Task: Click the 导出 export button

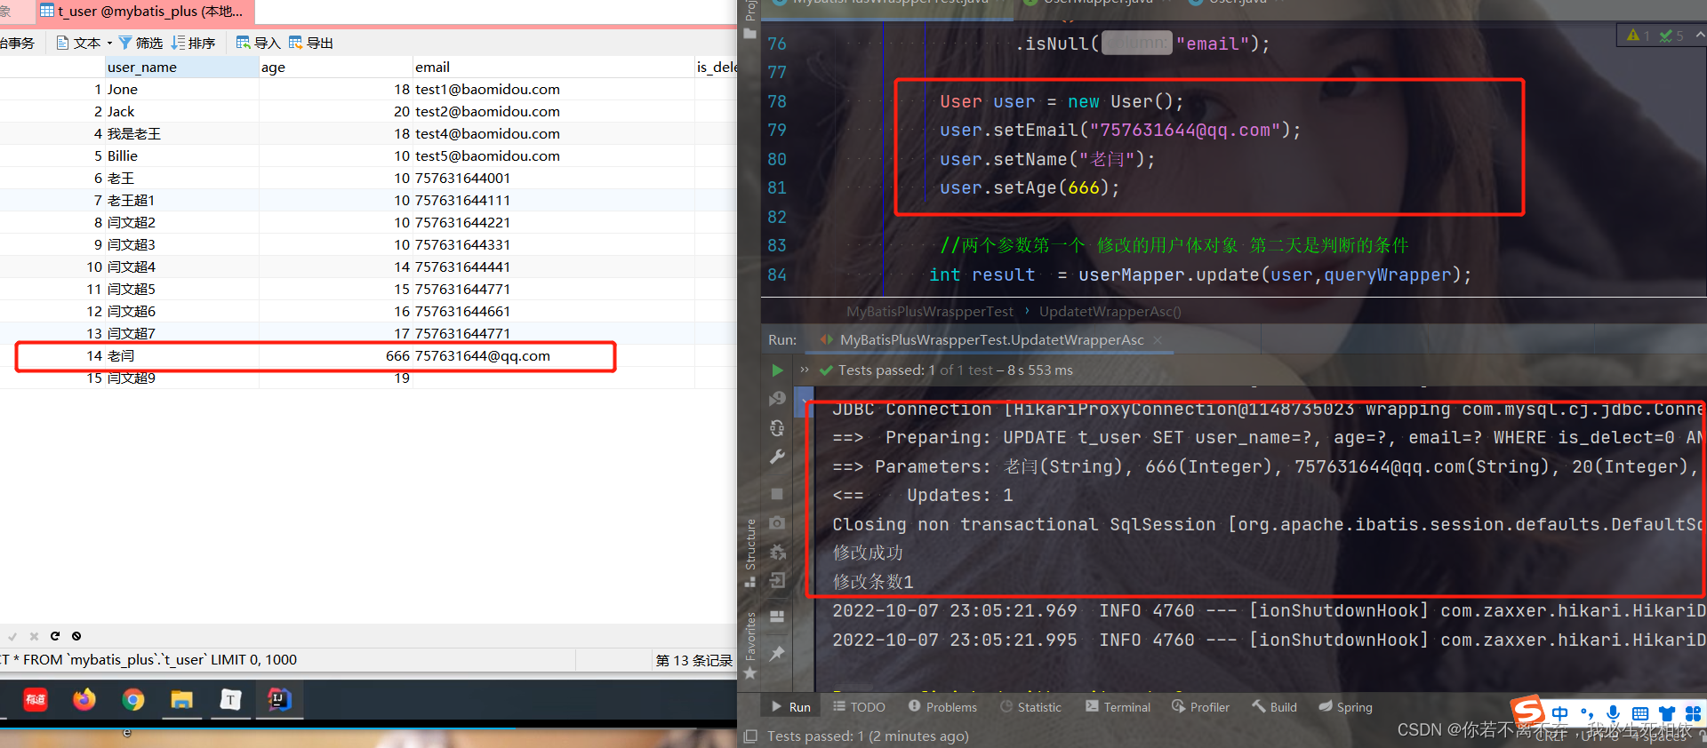Action: tap(310, 43)
